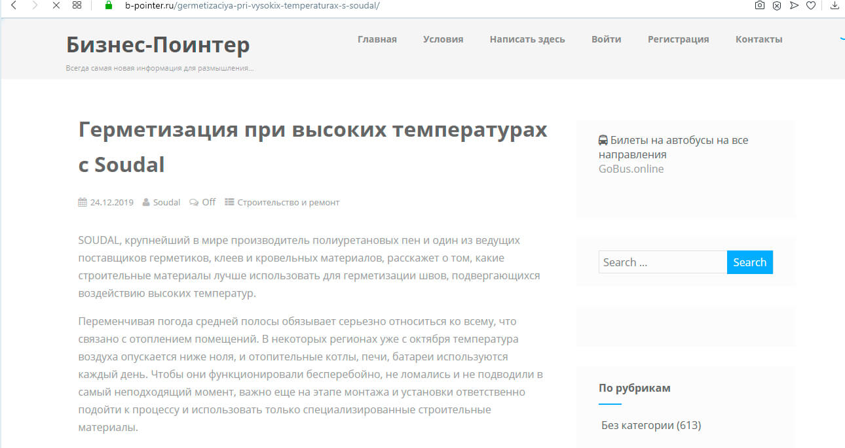The width and height of the screenshot is (845, 448).
Task: Open Билеты на автобусы link
Action: tap(673, 147)
